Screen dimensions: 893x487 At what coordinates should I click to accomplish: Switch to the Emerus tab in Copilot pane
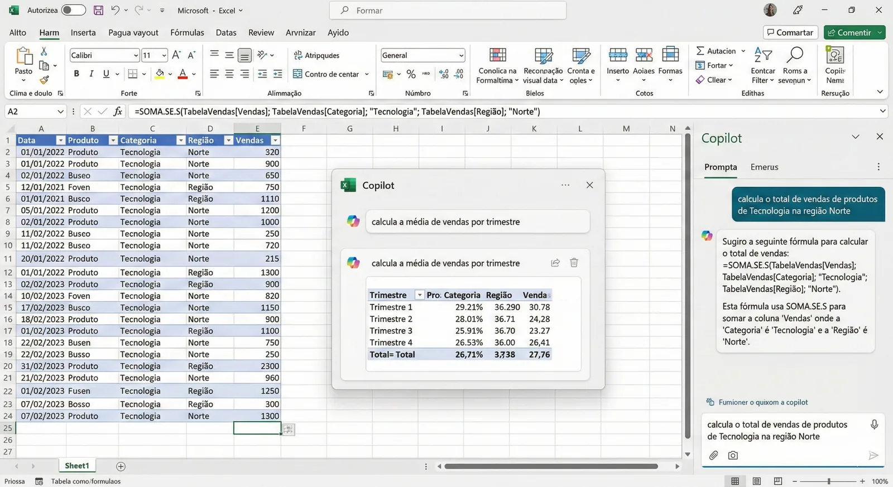tap(764, 167)
